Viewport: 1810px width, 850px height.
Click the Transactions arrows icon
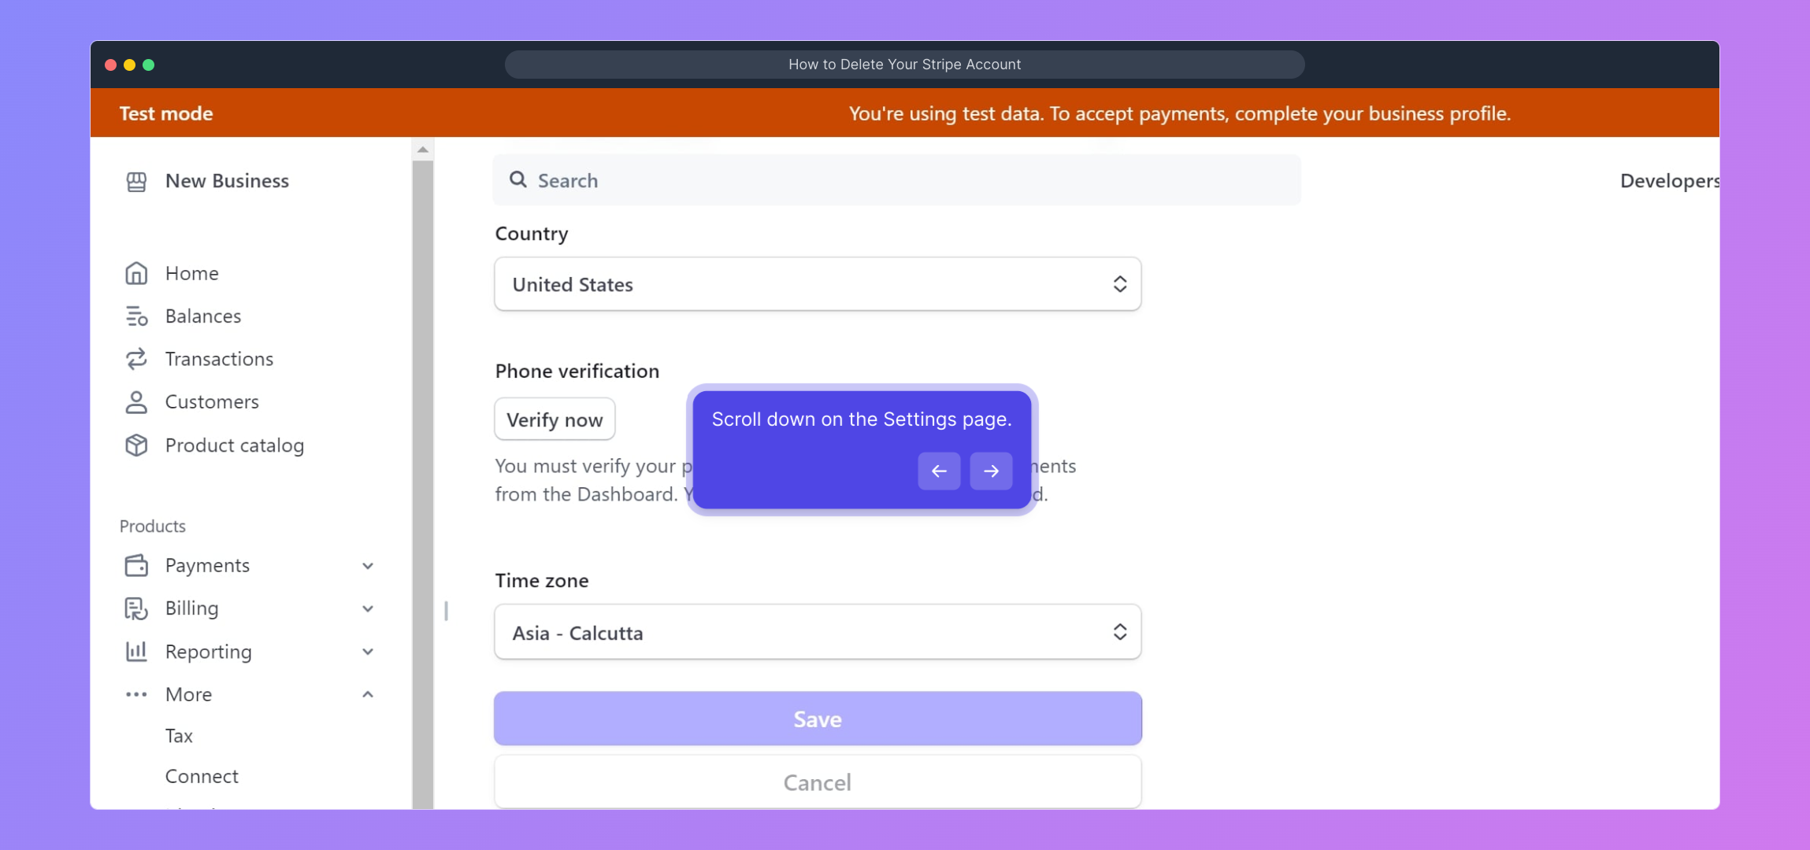(136, 359)
